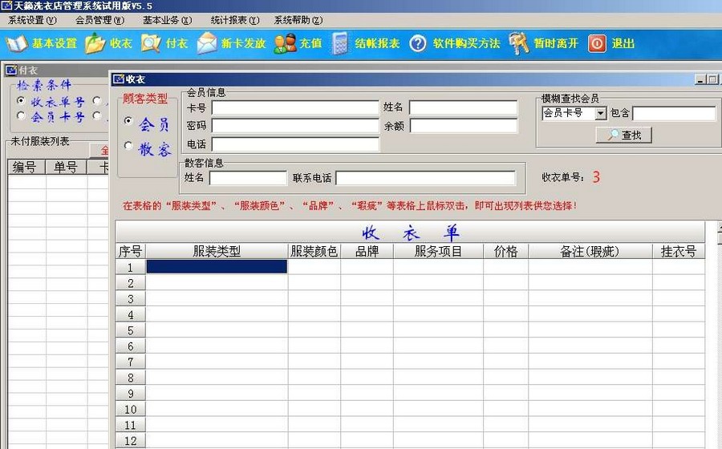
Task: Click 挂衣号 column header
Action: coord(679,251)
